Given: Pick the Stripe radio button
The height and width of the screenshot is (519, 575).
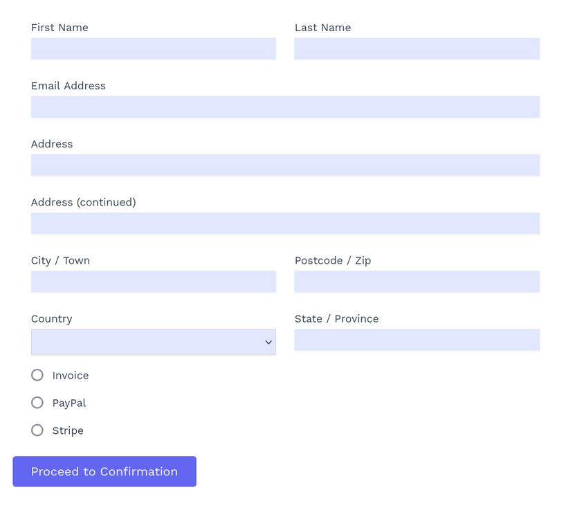Looking at the screenshot, I should pos(37,430).
